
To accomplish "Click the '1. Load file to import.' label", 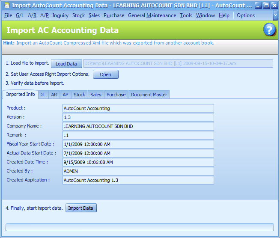I will click(27, 63).
